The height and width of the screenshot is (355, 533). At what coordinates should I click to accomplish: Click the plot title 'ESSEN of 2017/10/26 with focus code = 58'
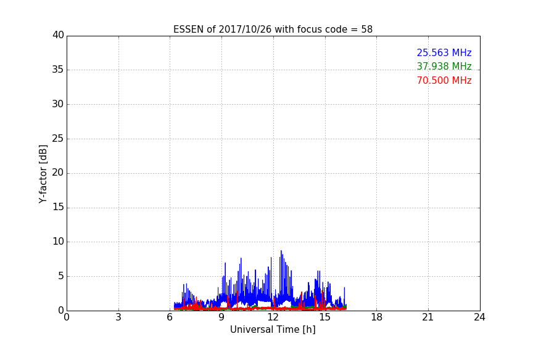[273, 29]
